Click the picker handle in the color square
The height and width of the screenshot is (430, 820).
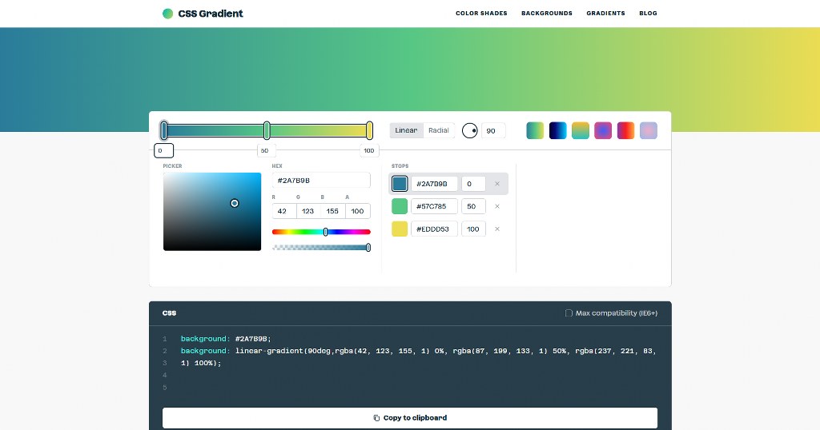[235, 203]
